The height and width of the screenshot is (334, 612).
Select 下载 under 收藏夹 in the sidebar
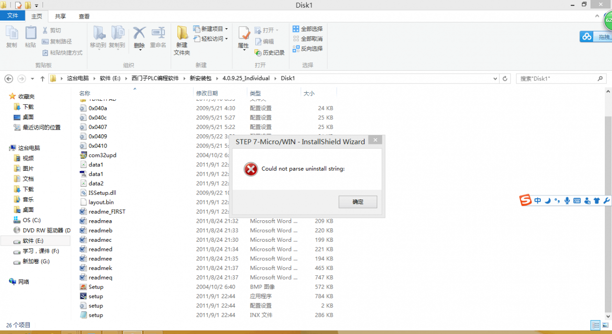click(x=28, y=107)
